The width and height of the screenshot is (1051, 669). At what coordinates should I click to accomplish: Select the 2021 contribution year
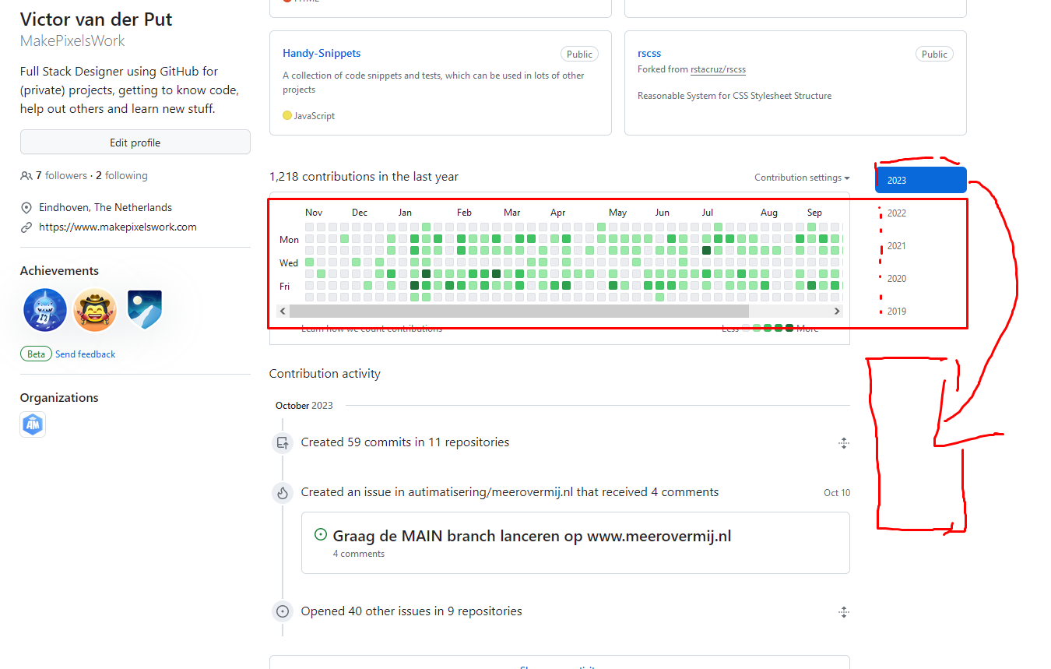(x=896, y=245)
